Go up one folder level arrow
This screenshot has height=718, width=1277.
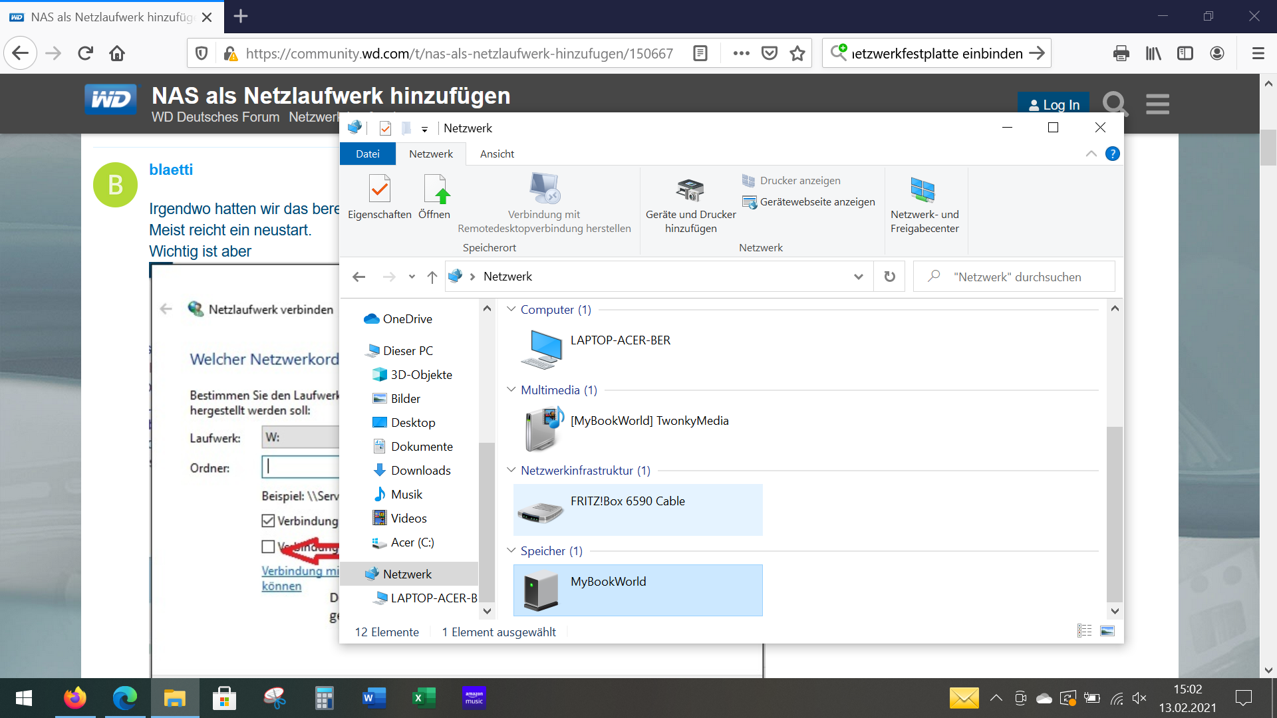[432, 277]
